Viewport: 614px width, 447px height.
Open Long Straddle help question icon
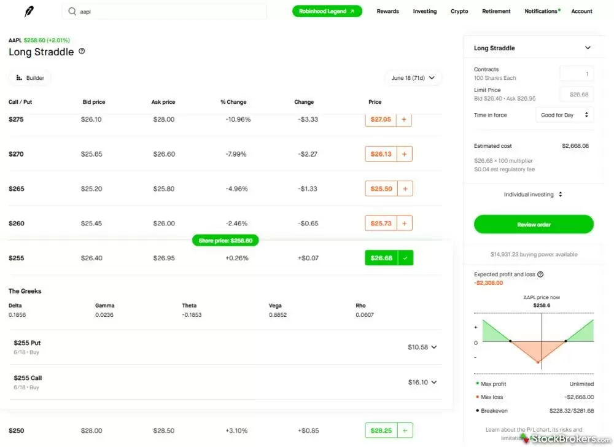[82, 52]
